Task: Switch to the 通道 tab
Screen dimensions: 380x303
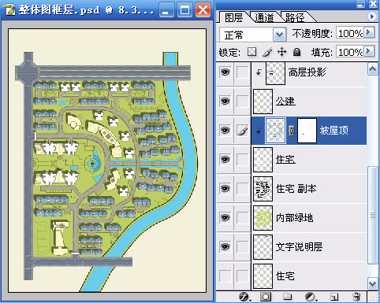Action: coord(264,17)
